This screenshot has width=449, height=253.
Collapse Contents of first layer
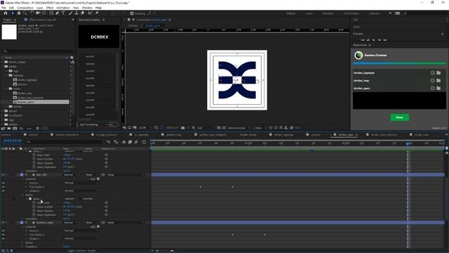23,179
